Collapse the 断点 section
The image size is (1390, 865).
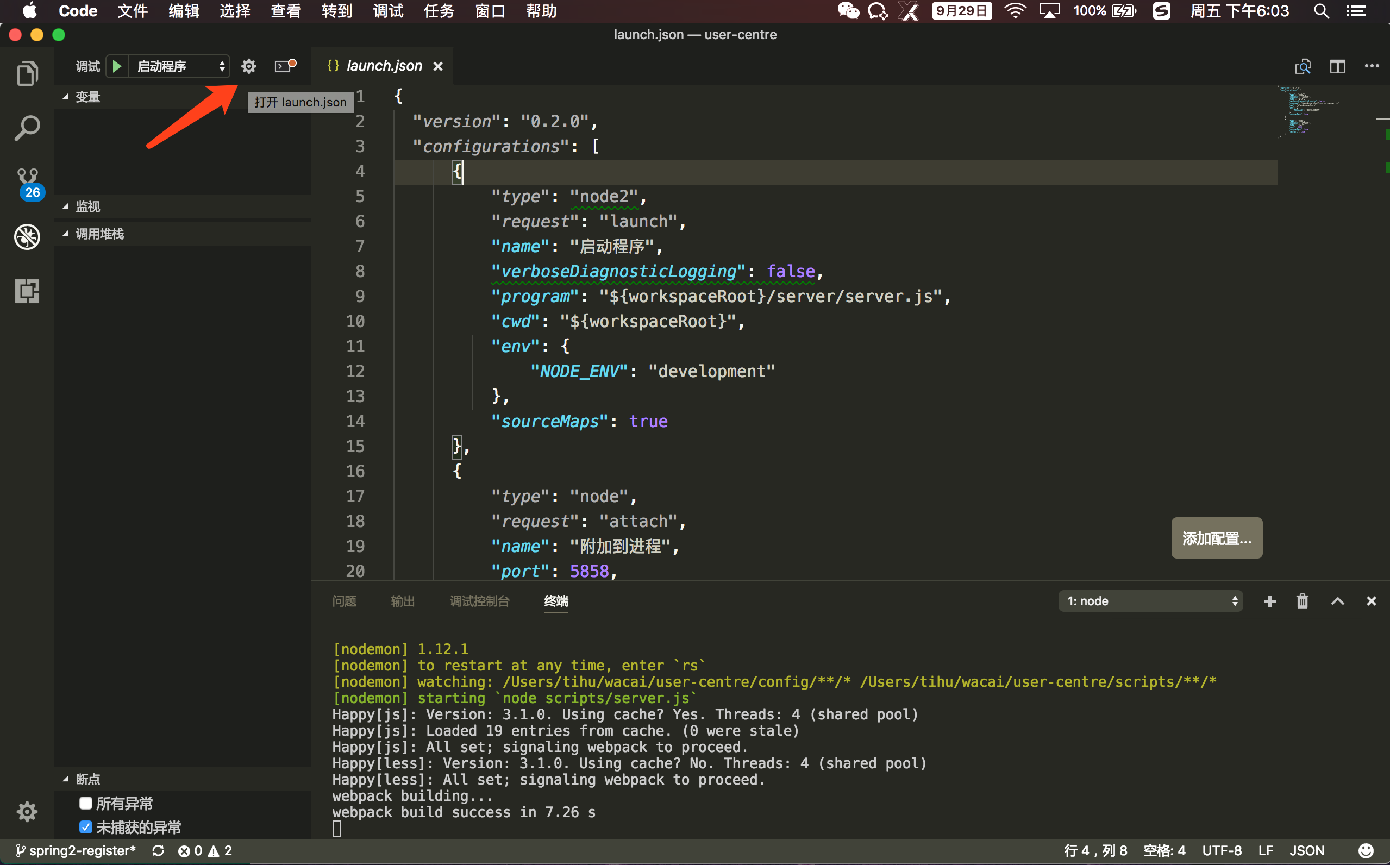[x=183, y=779]
